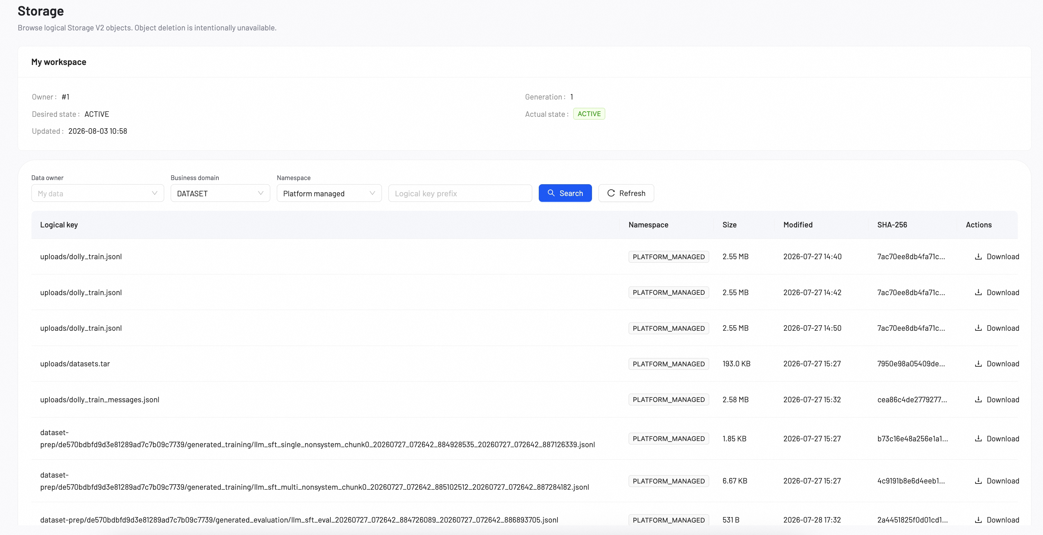1043x535 pixels.
Task: Click the download icon for the 14:42 dolly_train.jsonl row
Action: pyautogui.click(x=978, y=292)
